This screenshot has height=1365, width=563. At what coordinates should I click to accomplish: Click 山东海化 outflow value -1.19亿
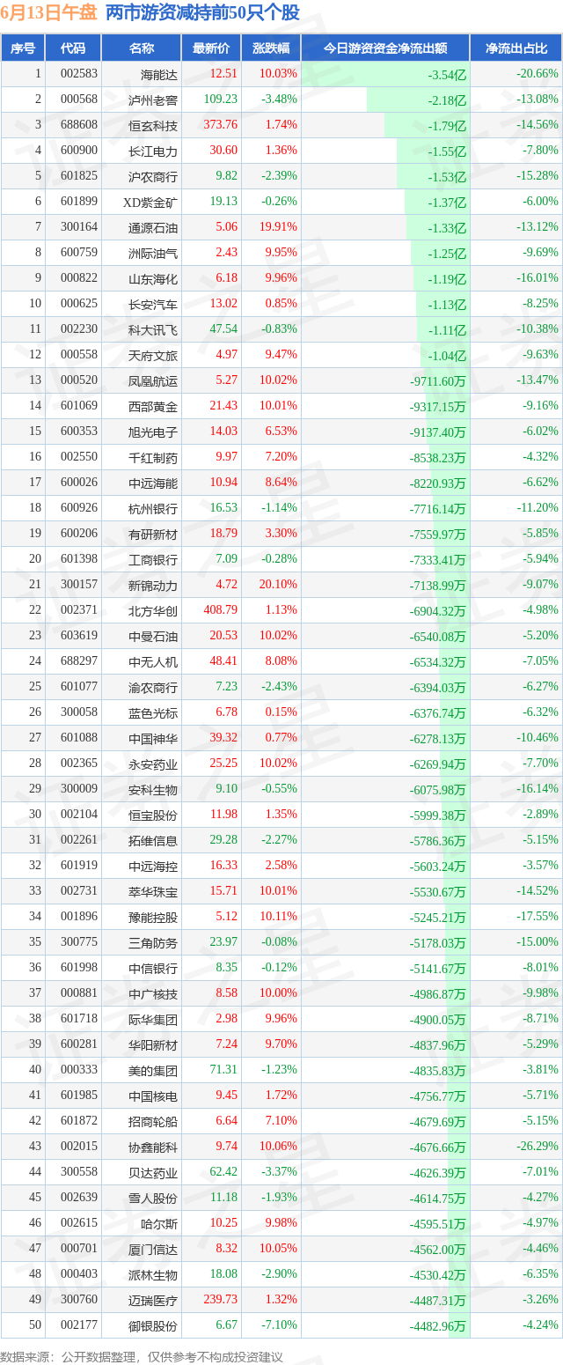tap(448, 280)
